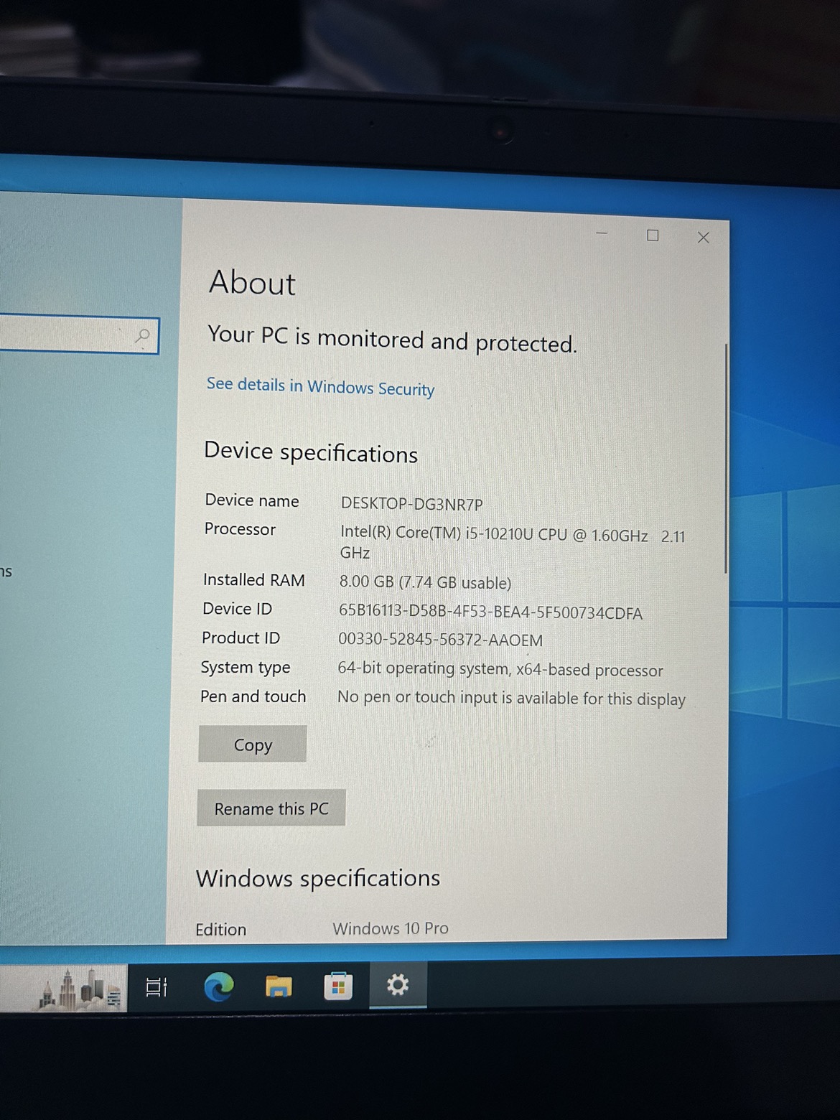Screen dimensions: 840x1120
Task: Click the Product ID value 00330-52845-56372-AAOEM
Action: tap(440, 640)
